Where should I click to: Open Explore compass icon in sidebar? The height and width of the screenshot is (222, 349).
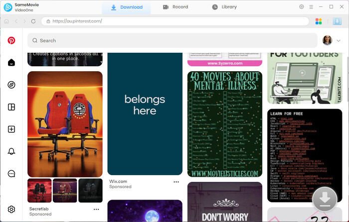point(11,85)
